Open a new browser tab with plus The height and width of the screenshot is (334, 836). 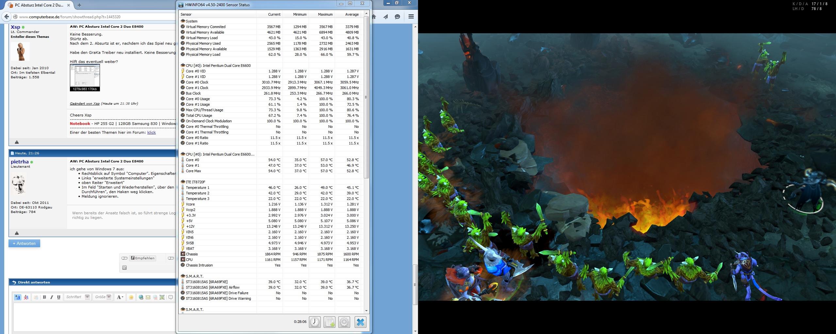[79, 5]
